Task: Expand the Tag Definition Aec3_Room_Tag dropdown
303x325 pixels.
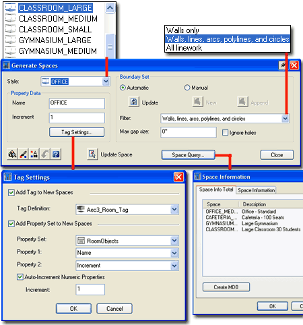Action: tap(174, 210)
